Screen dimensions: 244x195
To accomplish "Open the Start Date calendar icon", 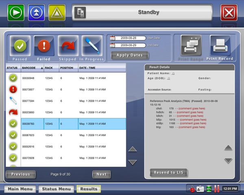I will (x=113, y=38).
